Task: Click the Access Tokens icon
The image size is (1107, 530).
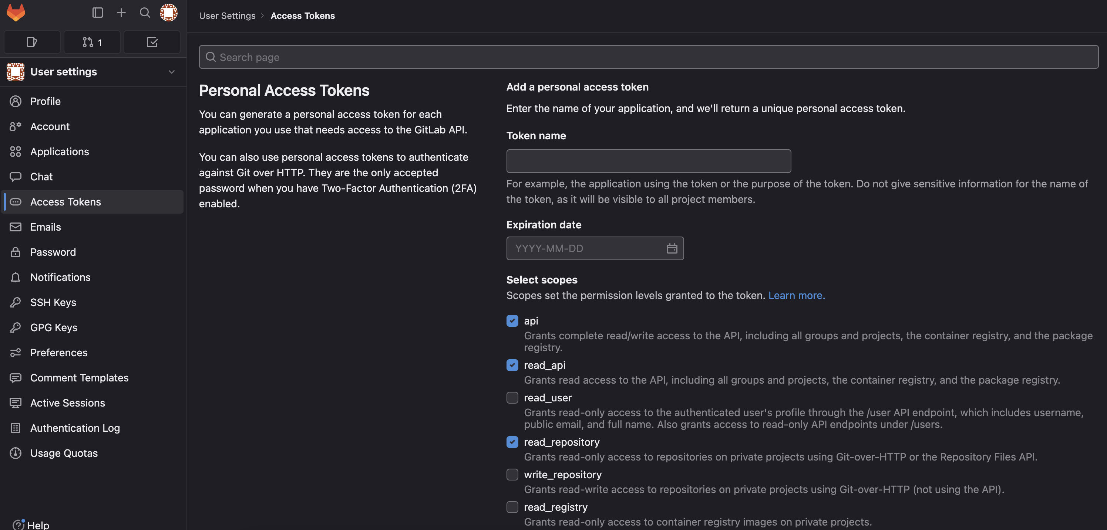Action: pyautogui.click(x=16, y=202)
